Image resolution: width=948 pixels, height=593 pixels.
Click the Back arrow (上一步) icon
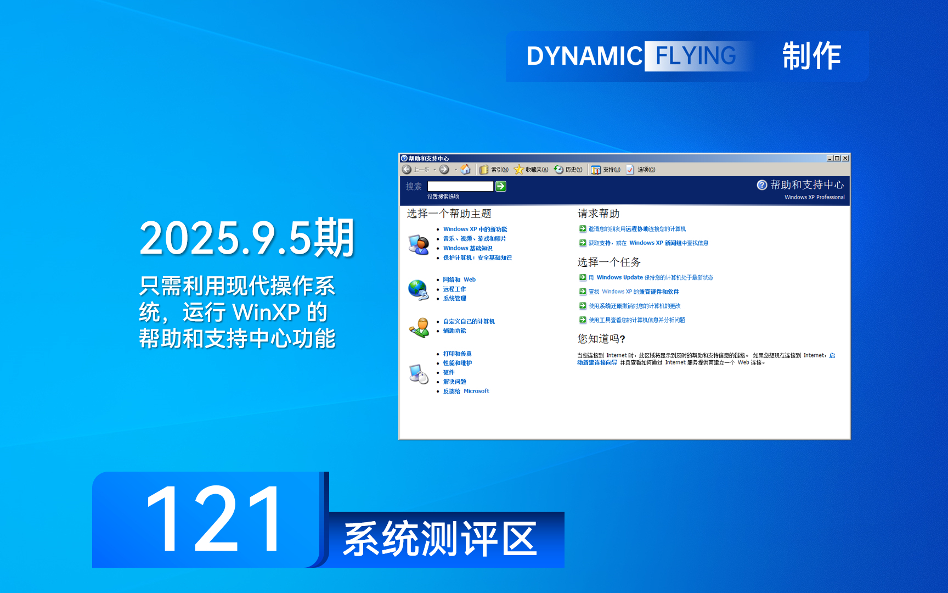pos(407,170)
